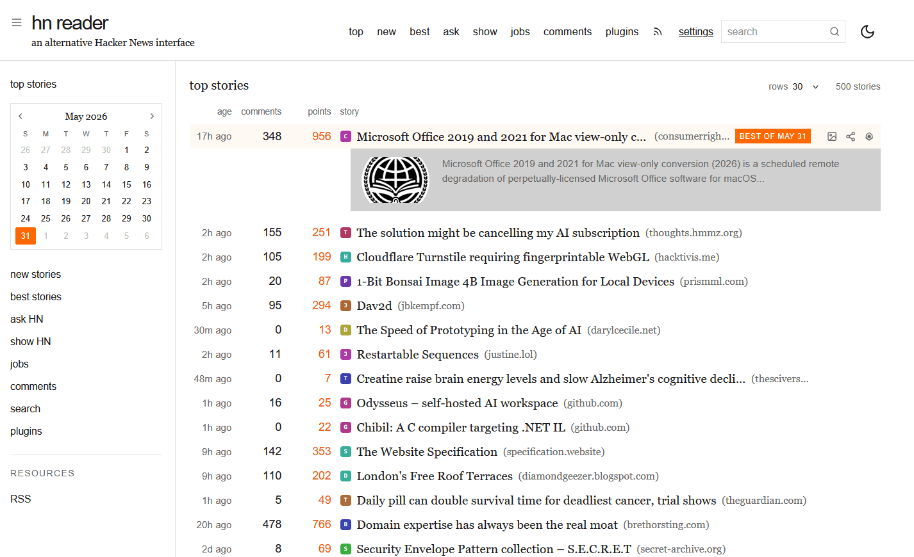This screenshot has width=914, height=557.
Task: Open jobs in the left sidebar
Action: [x=19, y=364]
